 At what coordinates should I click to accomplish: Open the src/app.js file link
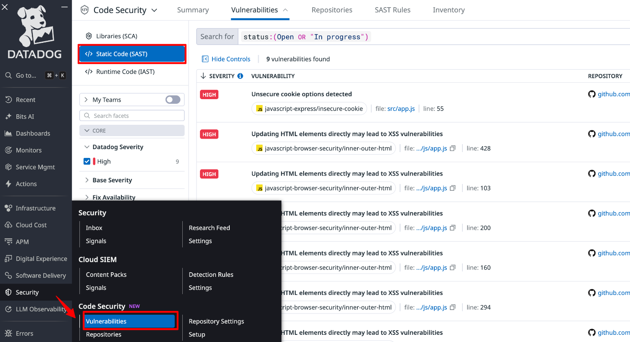pos(401,109)
